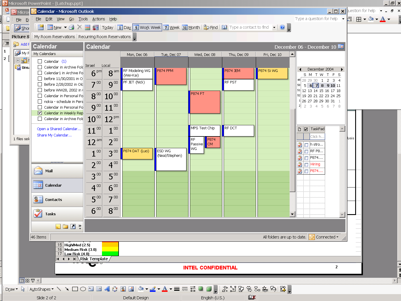401x301 pixels.
Task: Click the Print icon in Outlook toolbar
Action: [x=72, y=27]
